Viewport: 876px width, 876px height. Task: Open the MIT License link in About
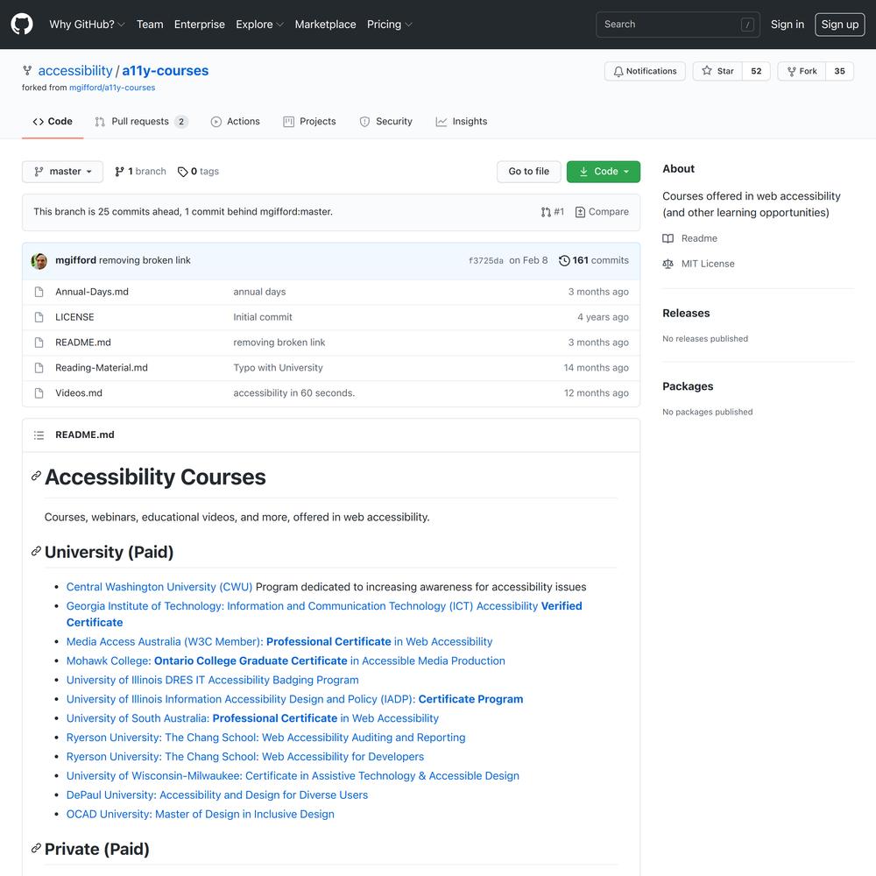[x=708, y=264]
